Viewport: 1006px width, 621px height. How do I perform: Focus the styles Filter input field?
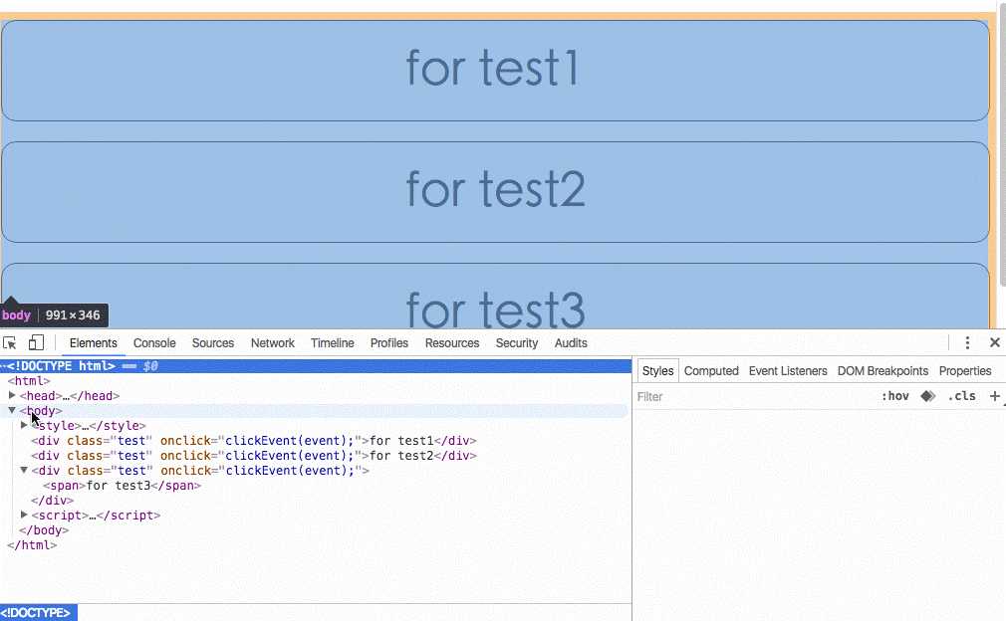[x=747, y=396]
